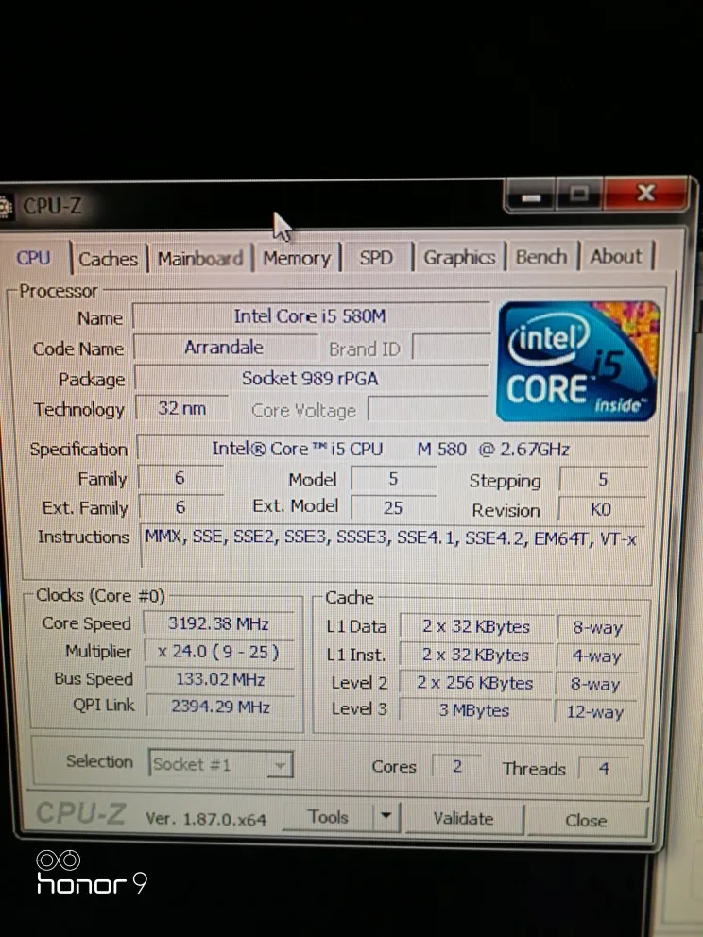Click the Name field Intel Core i5 580M

(310, 315)
